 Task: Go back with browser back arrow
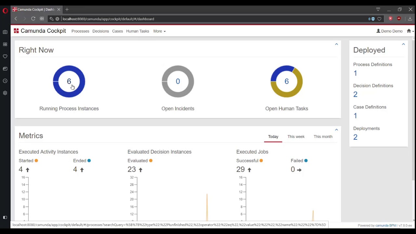pyautogui.click(x=16, y=19)
